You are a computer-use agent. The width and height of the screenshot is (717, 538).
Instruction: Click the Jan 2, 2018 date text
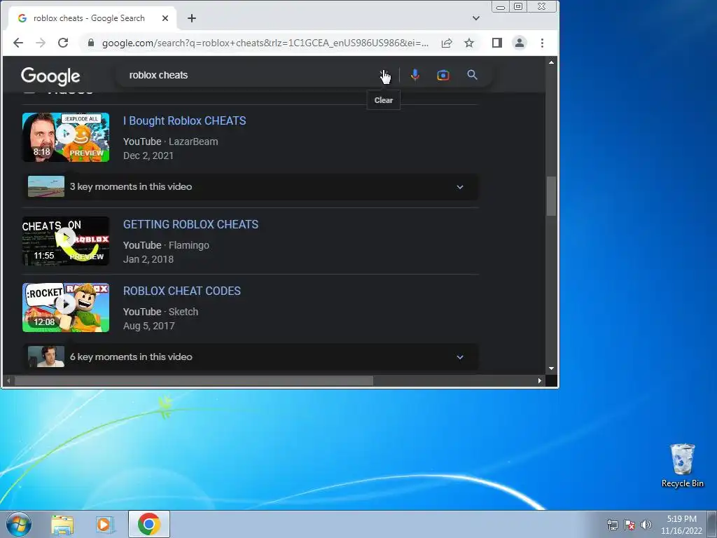[x=148, y=259]
